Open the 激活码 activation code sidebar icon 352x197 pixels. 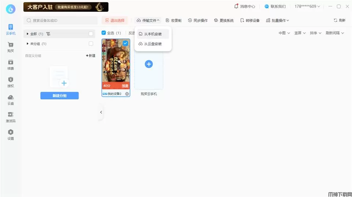(x=11, y=117)
